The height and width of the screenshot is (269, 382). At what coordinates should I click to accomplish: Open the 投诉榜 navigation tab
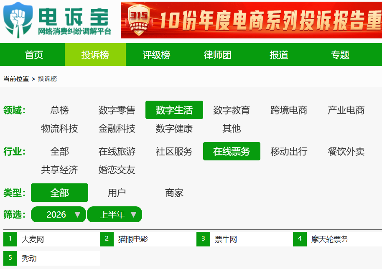tap(95, 55)
